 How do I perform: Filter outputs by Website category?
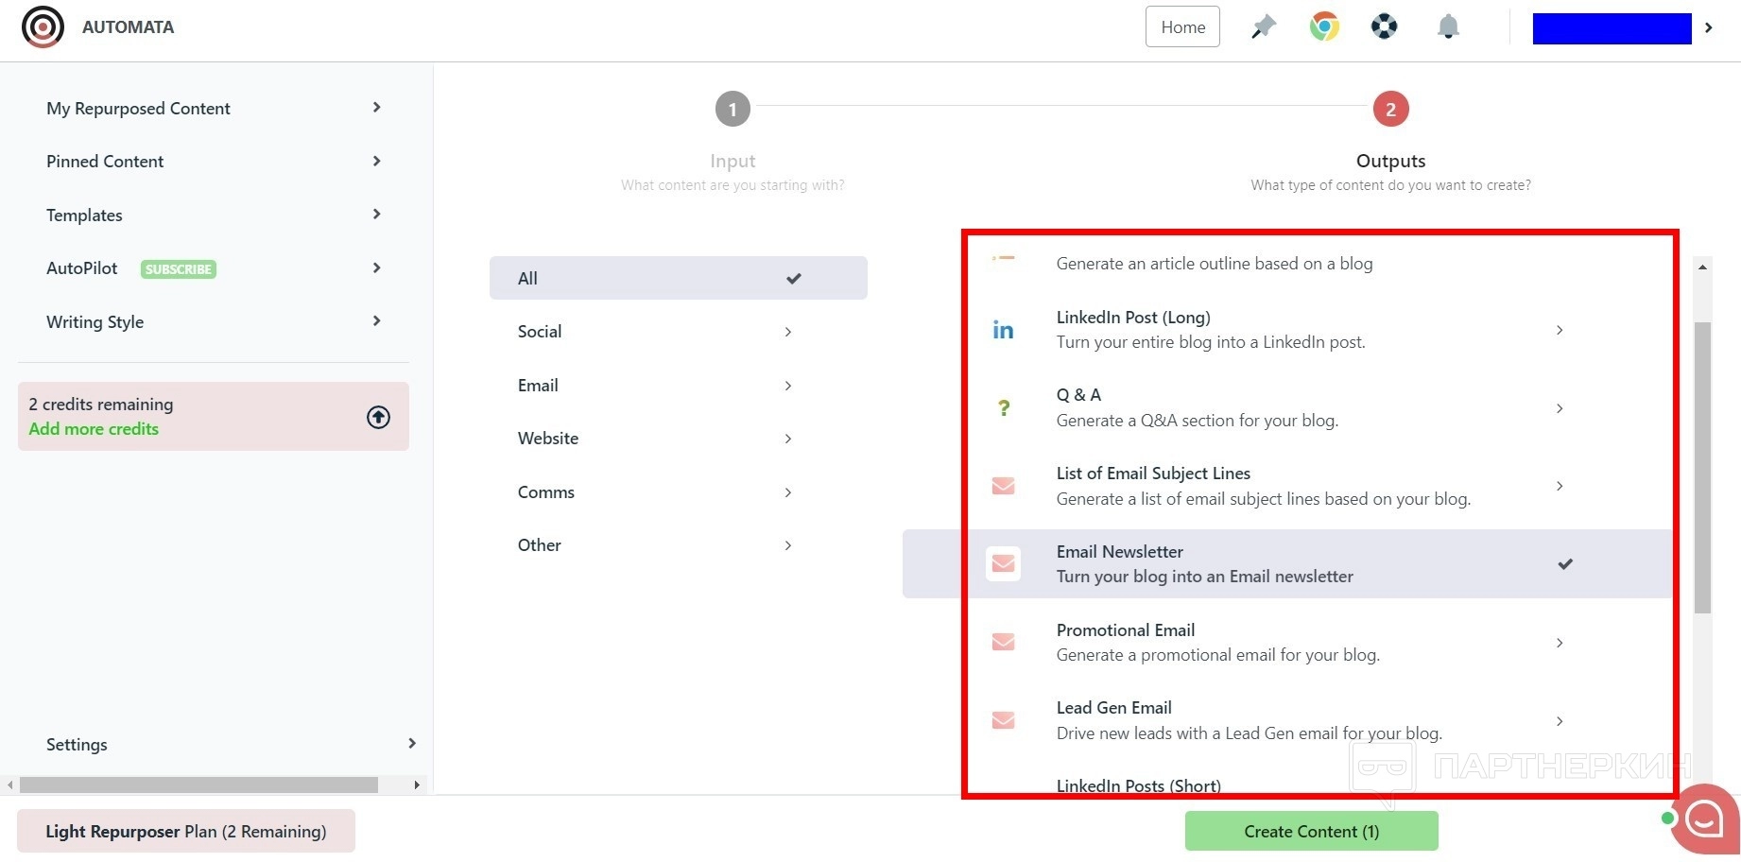pos(679,439)
